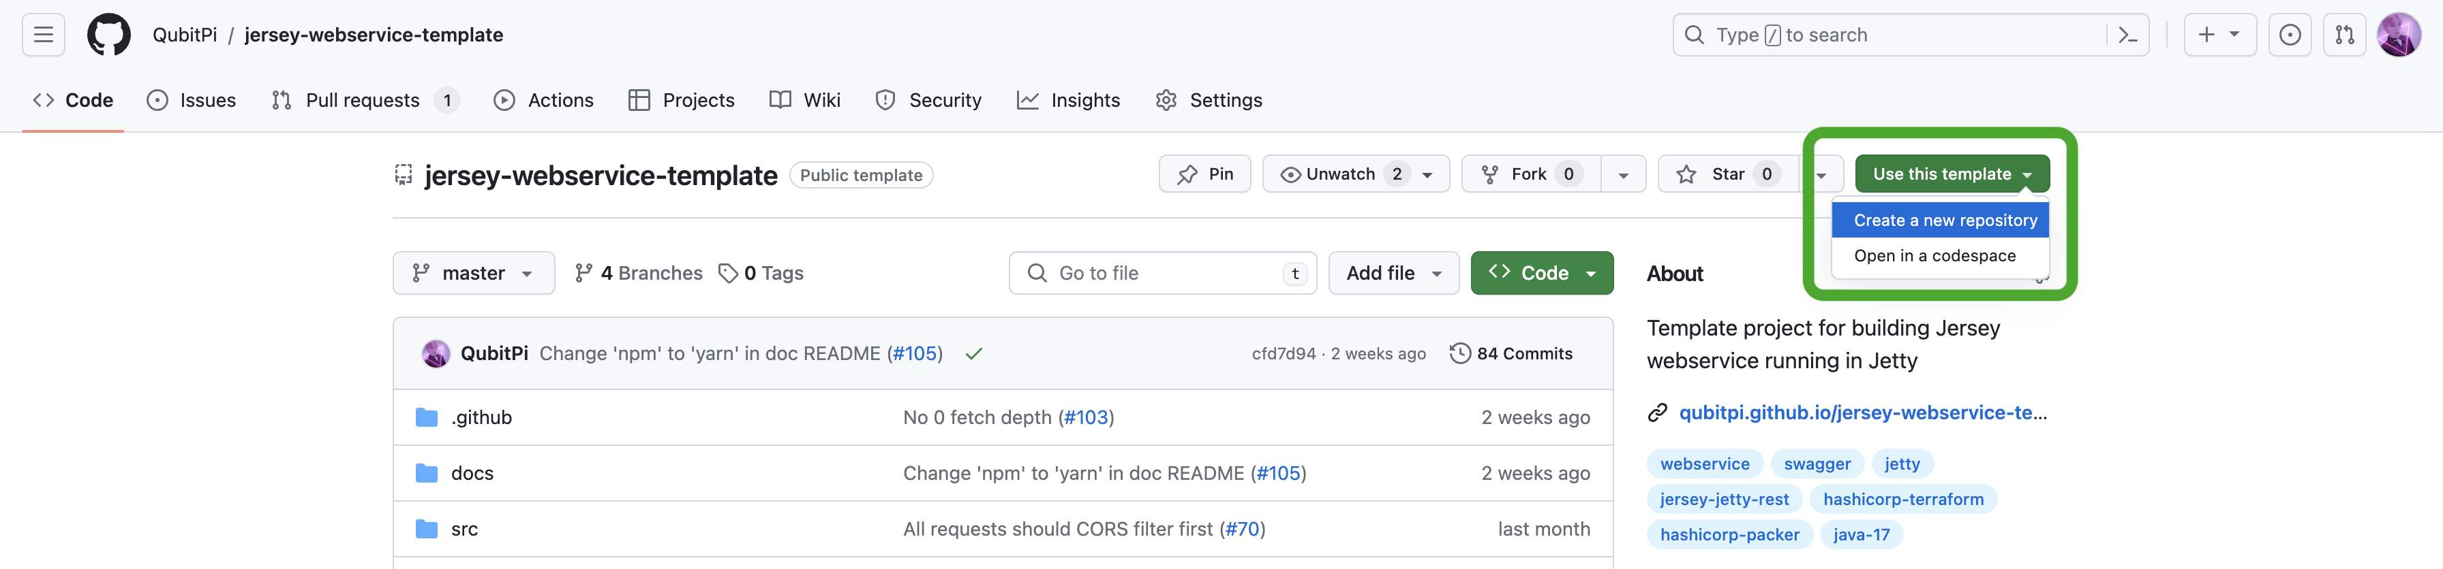Open the Pull requests tab
This screenshot has width=2443, height=569.
365,100
